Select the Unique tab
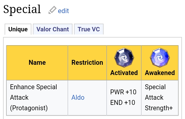 18,29
